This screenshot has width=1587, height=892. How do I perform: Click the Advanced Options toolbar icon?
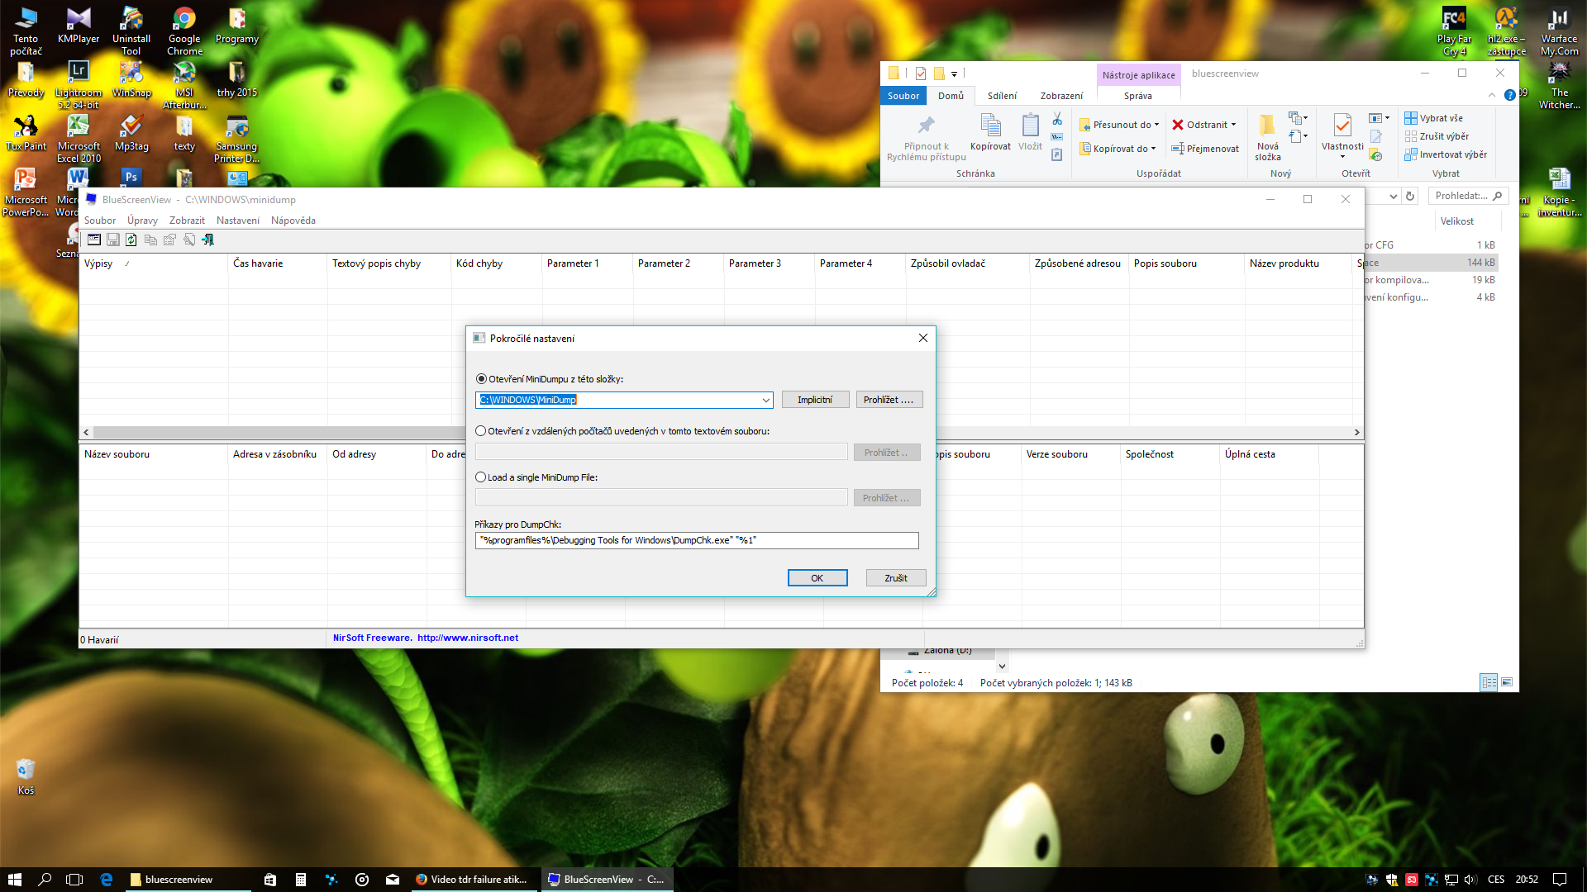[94, 240]
